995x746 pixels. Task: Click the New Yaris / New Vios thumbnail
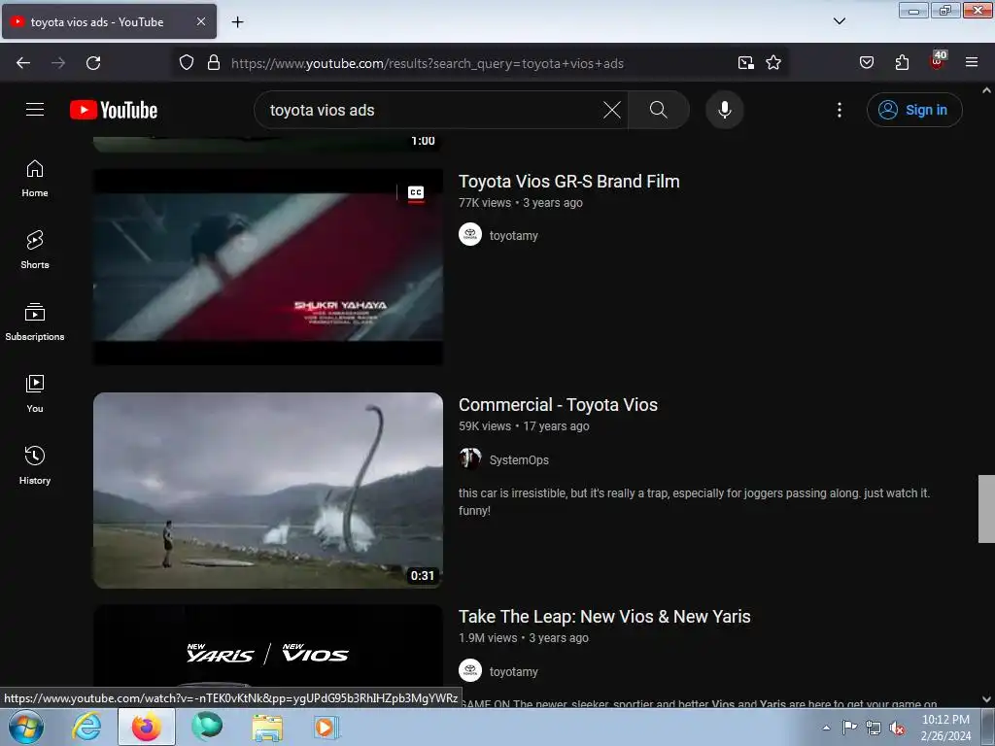(x=268, y=645)
